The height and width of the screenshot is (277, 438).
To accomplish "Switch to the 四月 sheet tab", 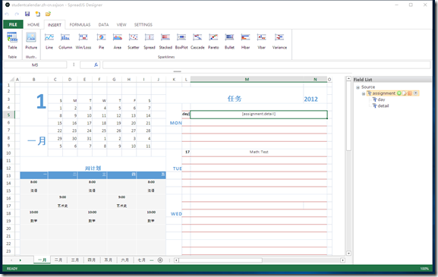I will (x=92, y=260).
